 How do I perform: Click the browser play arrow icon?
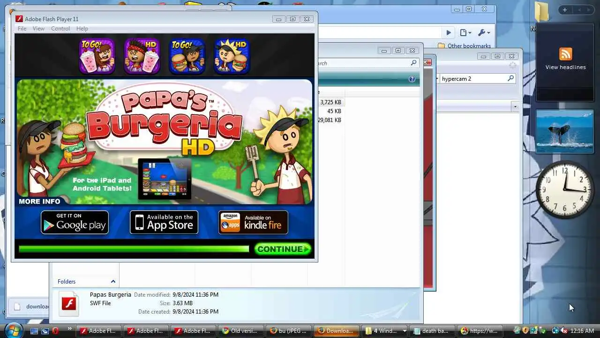449,32
